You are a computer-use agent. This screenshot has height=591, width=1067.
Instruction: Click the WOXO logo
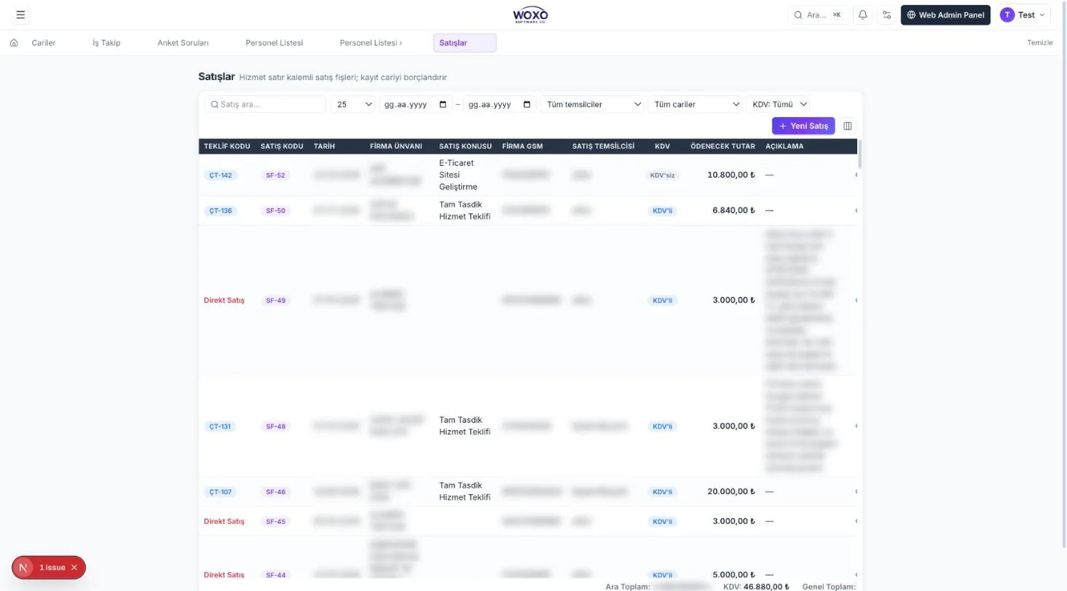click(530, 15)
